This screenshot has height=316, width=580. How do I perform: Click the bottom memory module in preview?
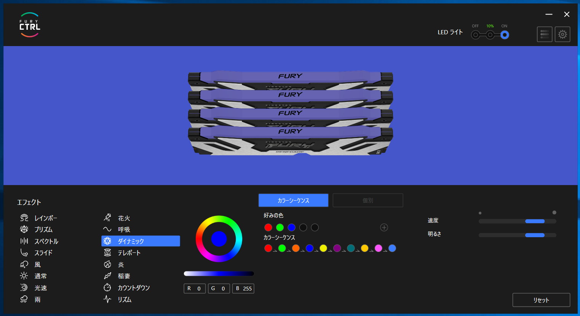[x=290, y=142]
